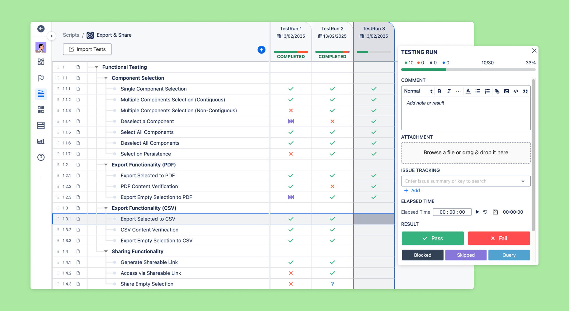
Task: Click the Add note or result text area
Action: 465,114
